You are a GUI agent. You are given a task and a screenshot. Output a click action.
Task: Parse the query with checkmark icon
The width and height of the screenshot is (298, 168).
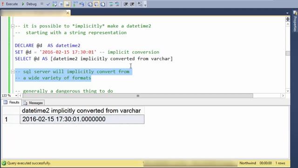coord(48,4)
